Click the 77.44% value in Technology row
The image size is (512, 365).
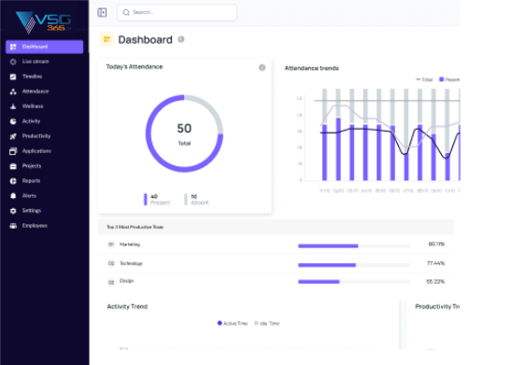tap(435, 263)
